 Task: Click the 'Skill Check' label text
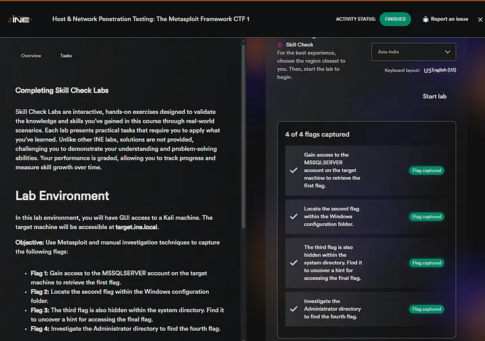(299, 45)
